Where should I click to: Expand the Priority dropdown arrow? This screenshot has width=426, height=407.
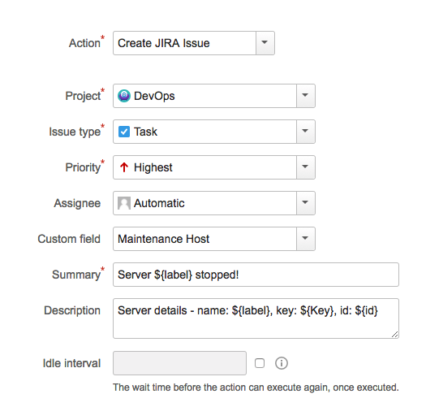(305, 167)
